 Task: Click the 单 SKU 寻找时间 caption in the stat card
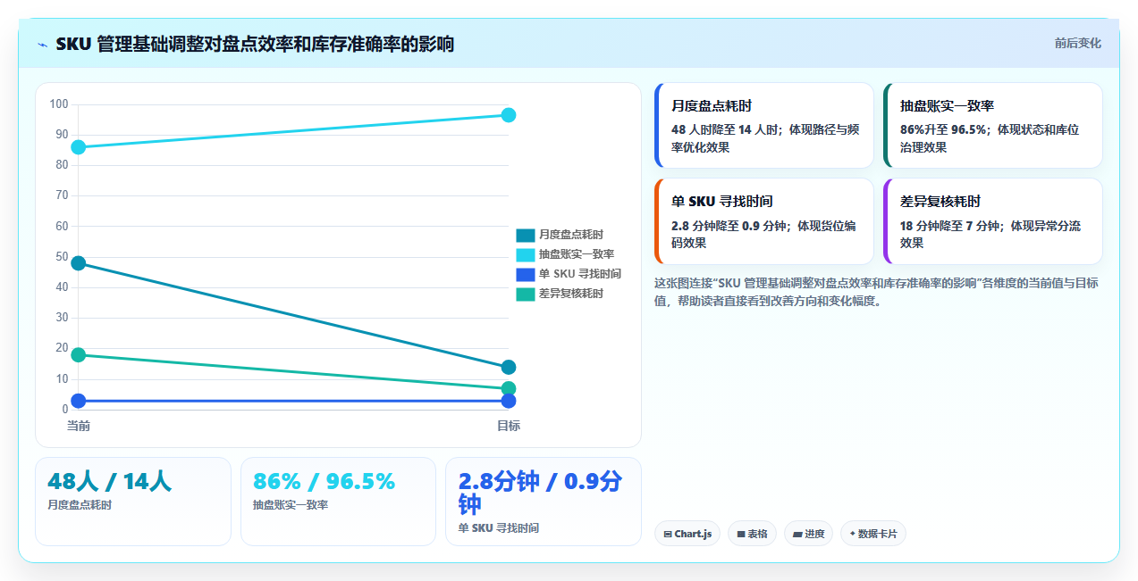[x=499, y=528]
